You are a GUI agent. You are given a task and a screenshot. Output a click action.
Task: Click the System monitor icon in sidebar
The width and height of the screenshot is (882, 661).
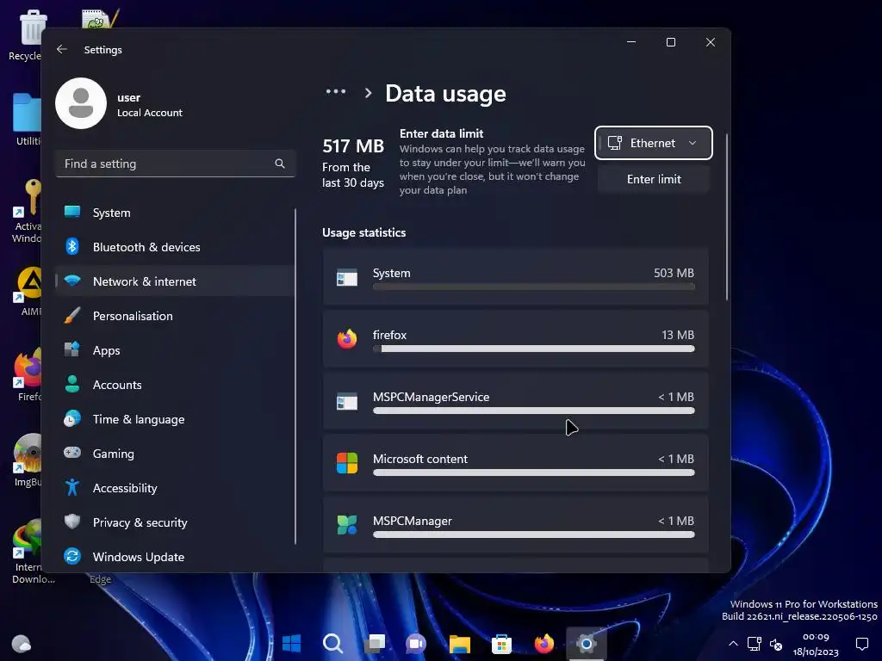point(72,212)
